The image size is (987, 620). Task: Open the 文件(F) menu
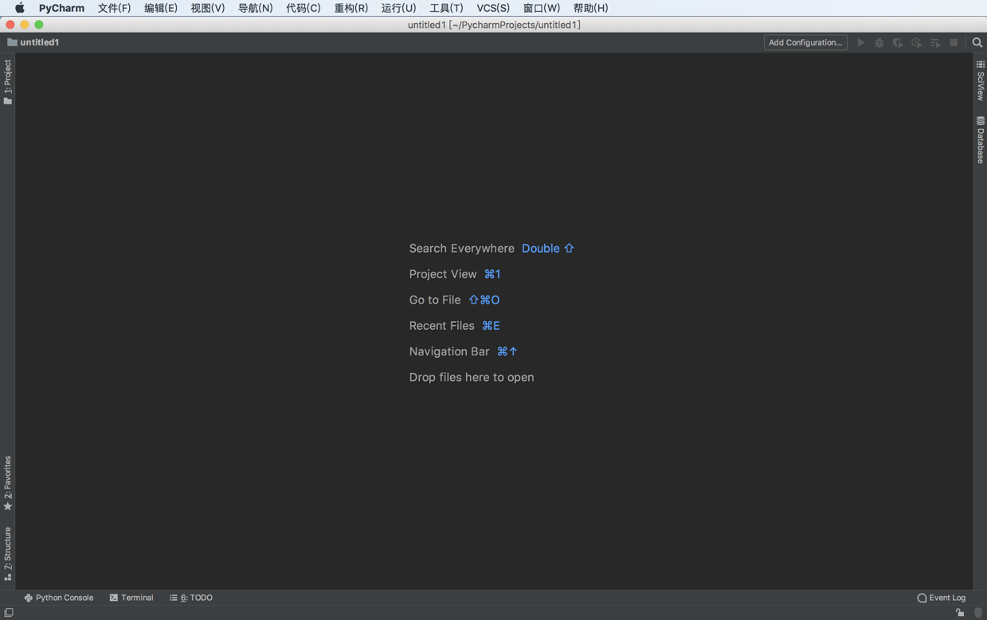114,8
